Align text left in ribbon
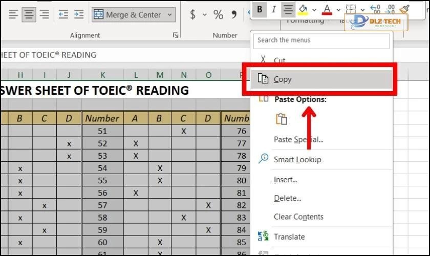This screenshot has width=430, height=256. [13, 15]
